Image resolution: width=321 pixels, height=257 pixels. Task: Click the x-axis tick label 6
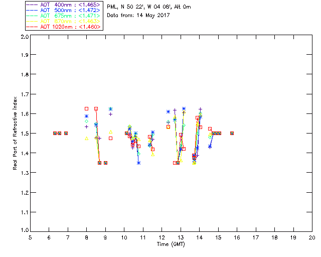point(49,237)
